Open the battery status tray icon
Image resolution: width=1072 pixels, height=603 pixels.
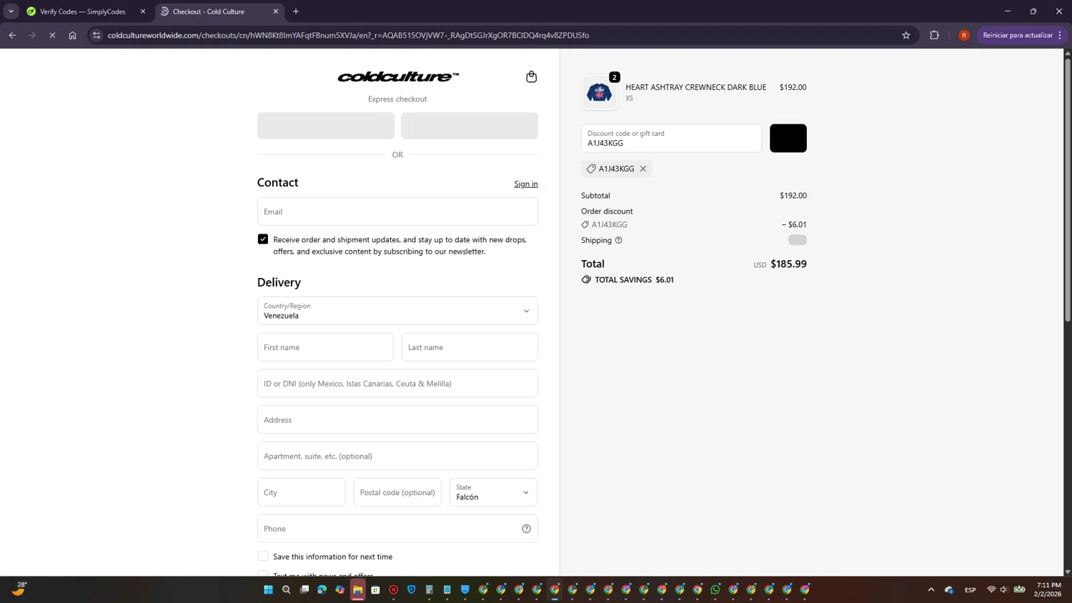[x=1020, y=589]
